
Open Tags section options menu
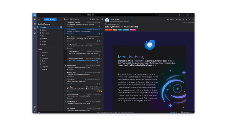click(61, 49)
